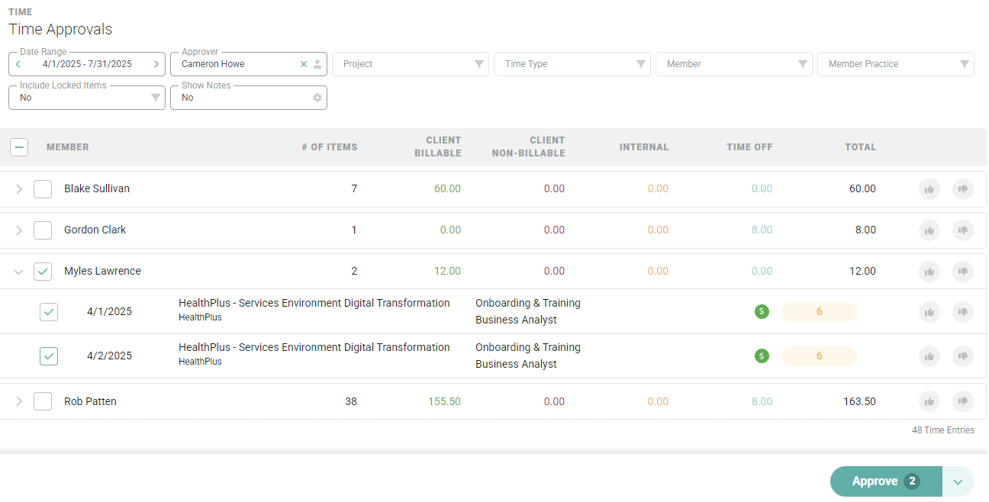Clear the Cameron Howe approver selection
This screenshot has height=502, width=989.
click(x=304, y=64)
